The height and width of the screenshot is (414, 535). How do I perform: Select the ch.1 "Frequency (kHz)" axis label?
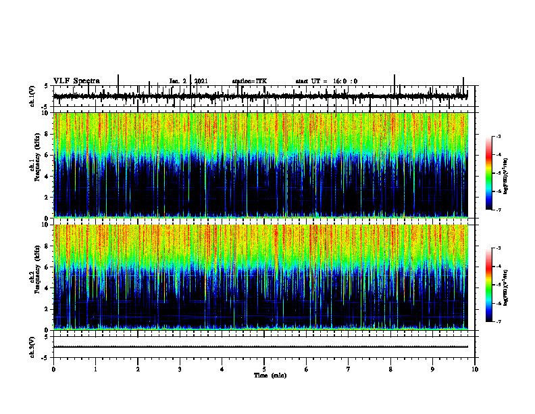(x=38, y=156)
